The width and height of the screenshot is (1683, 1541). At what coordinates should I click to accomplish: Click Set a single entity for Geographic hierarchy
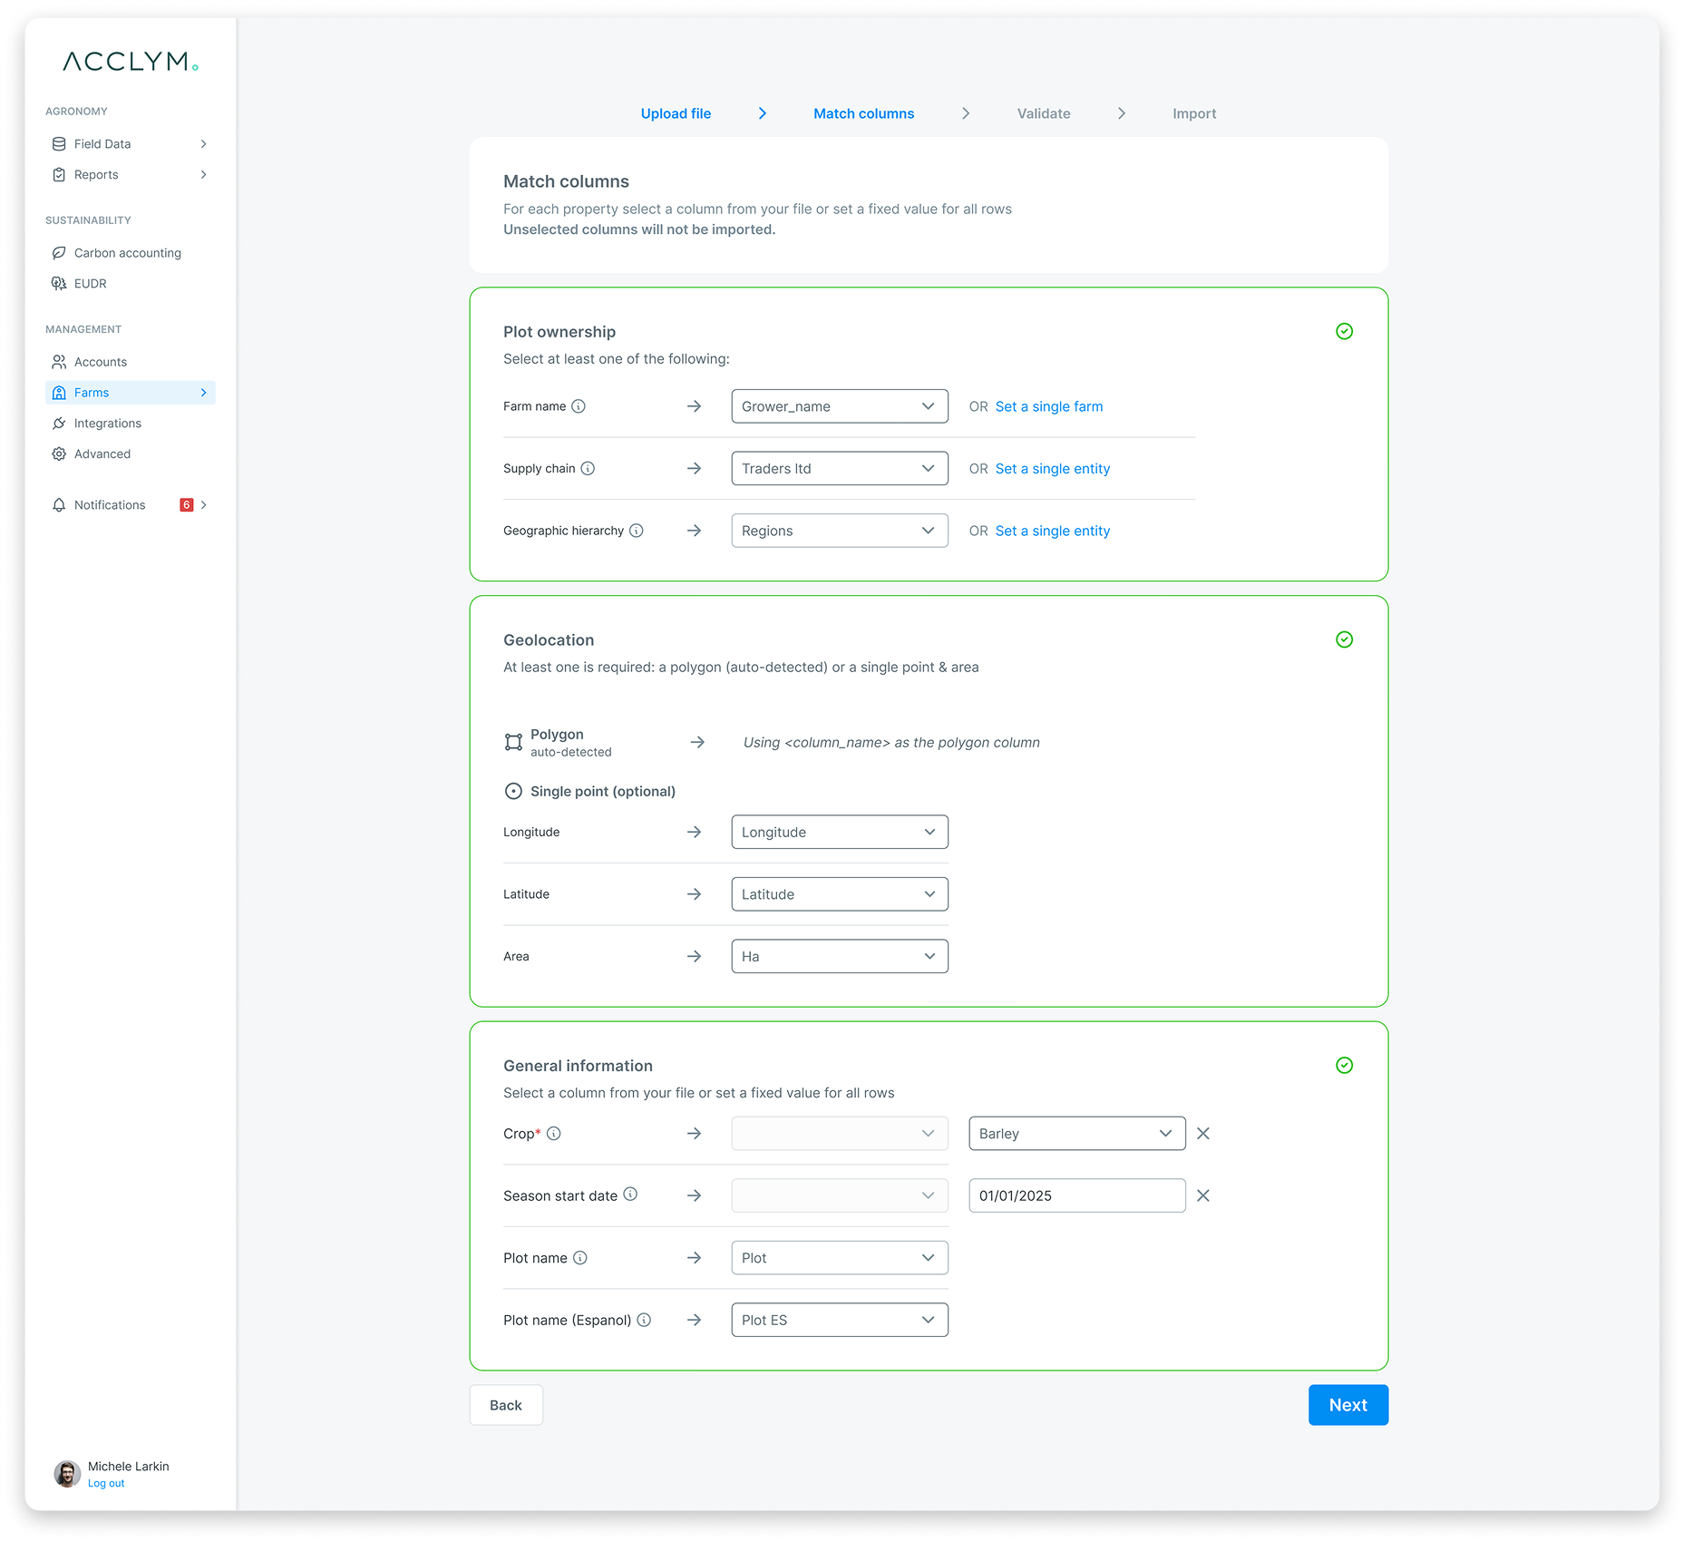pos(1053,531)
